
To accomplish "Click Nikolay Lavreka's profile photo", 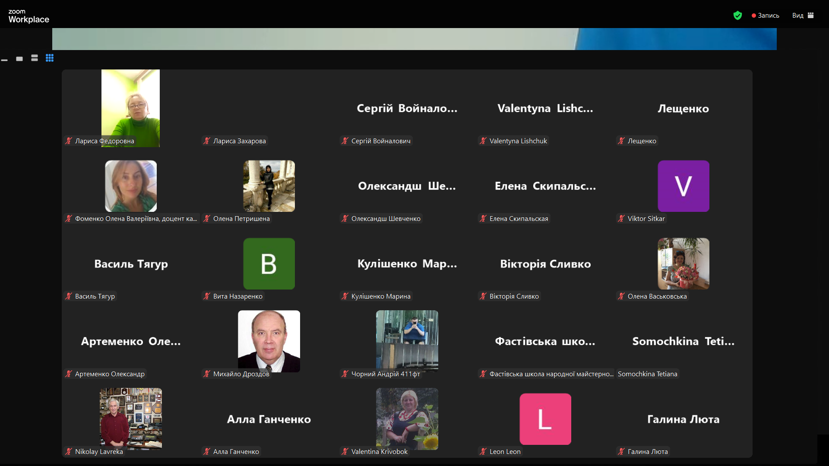I will click(130, 419).
